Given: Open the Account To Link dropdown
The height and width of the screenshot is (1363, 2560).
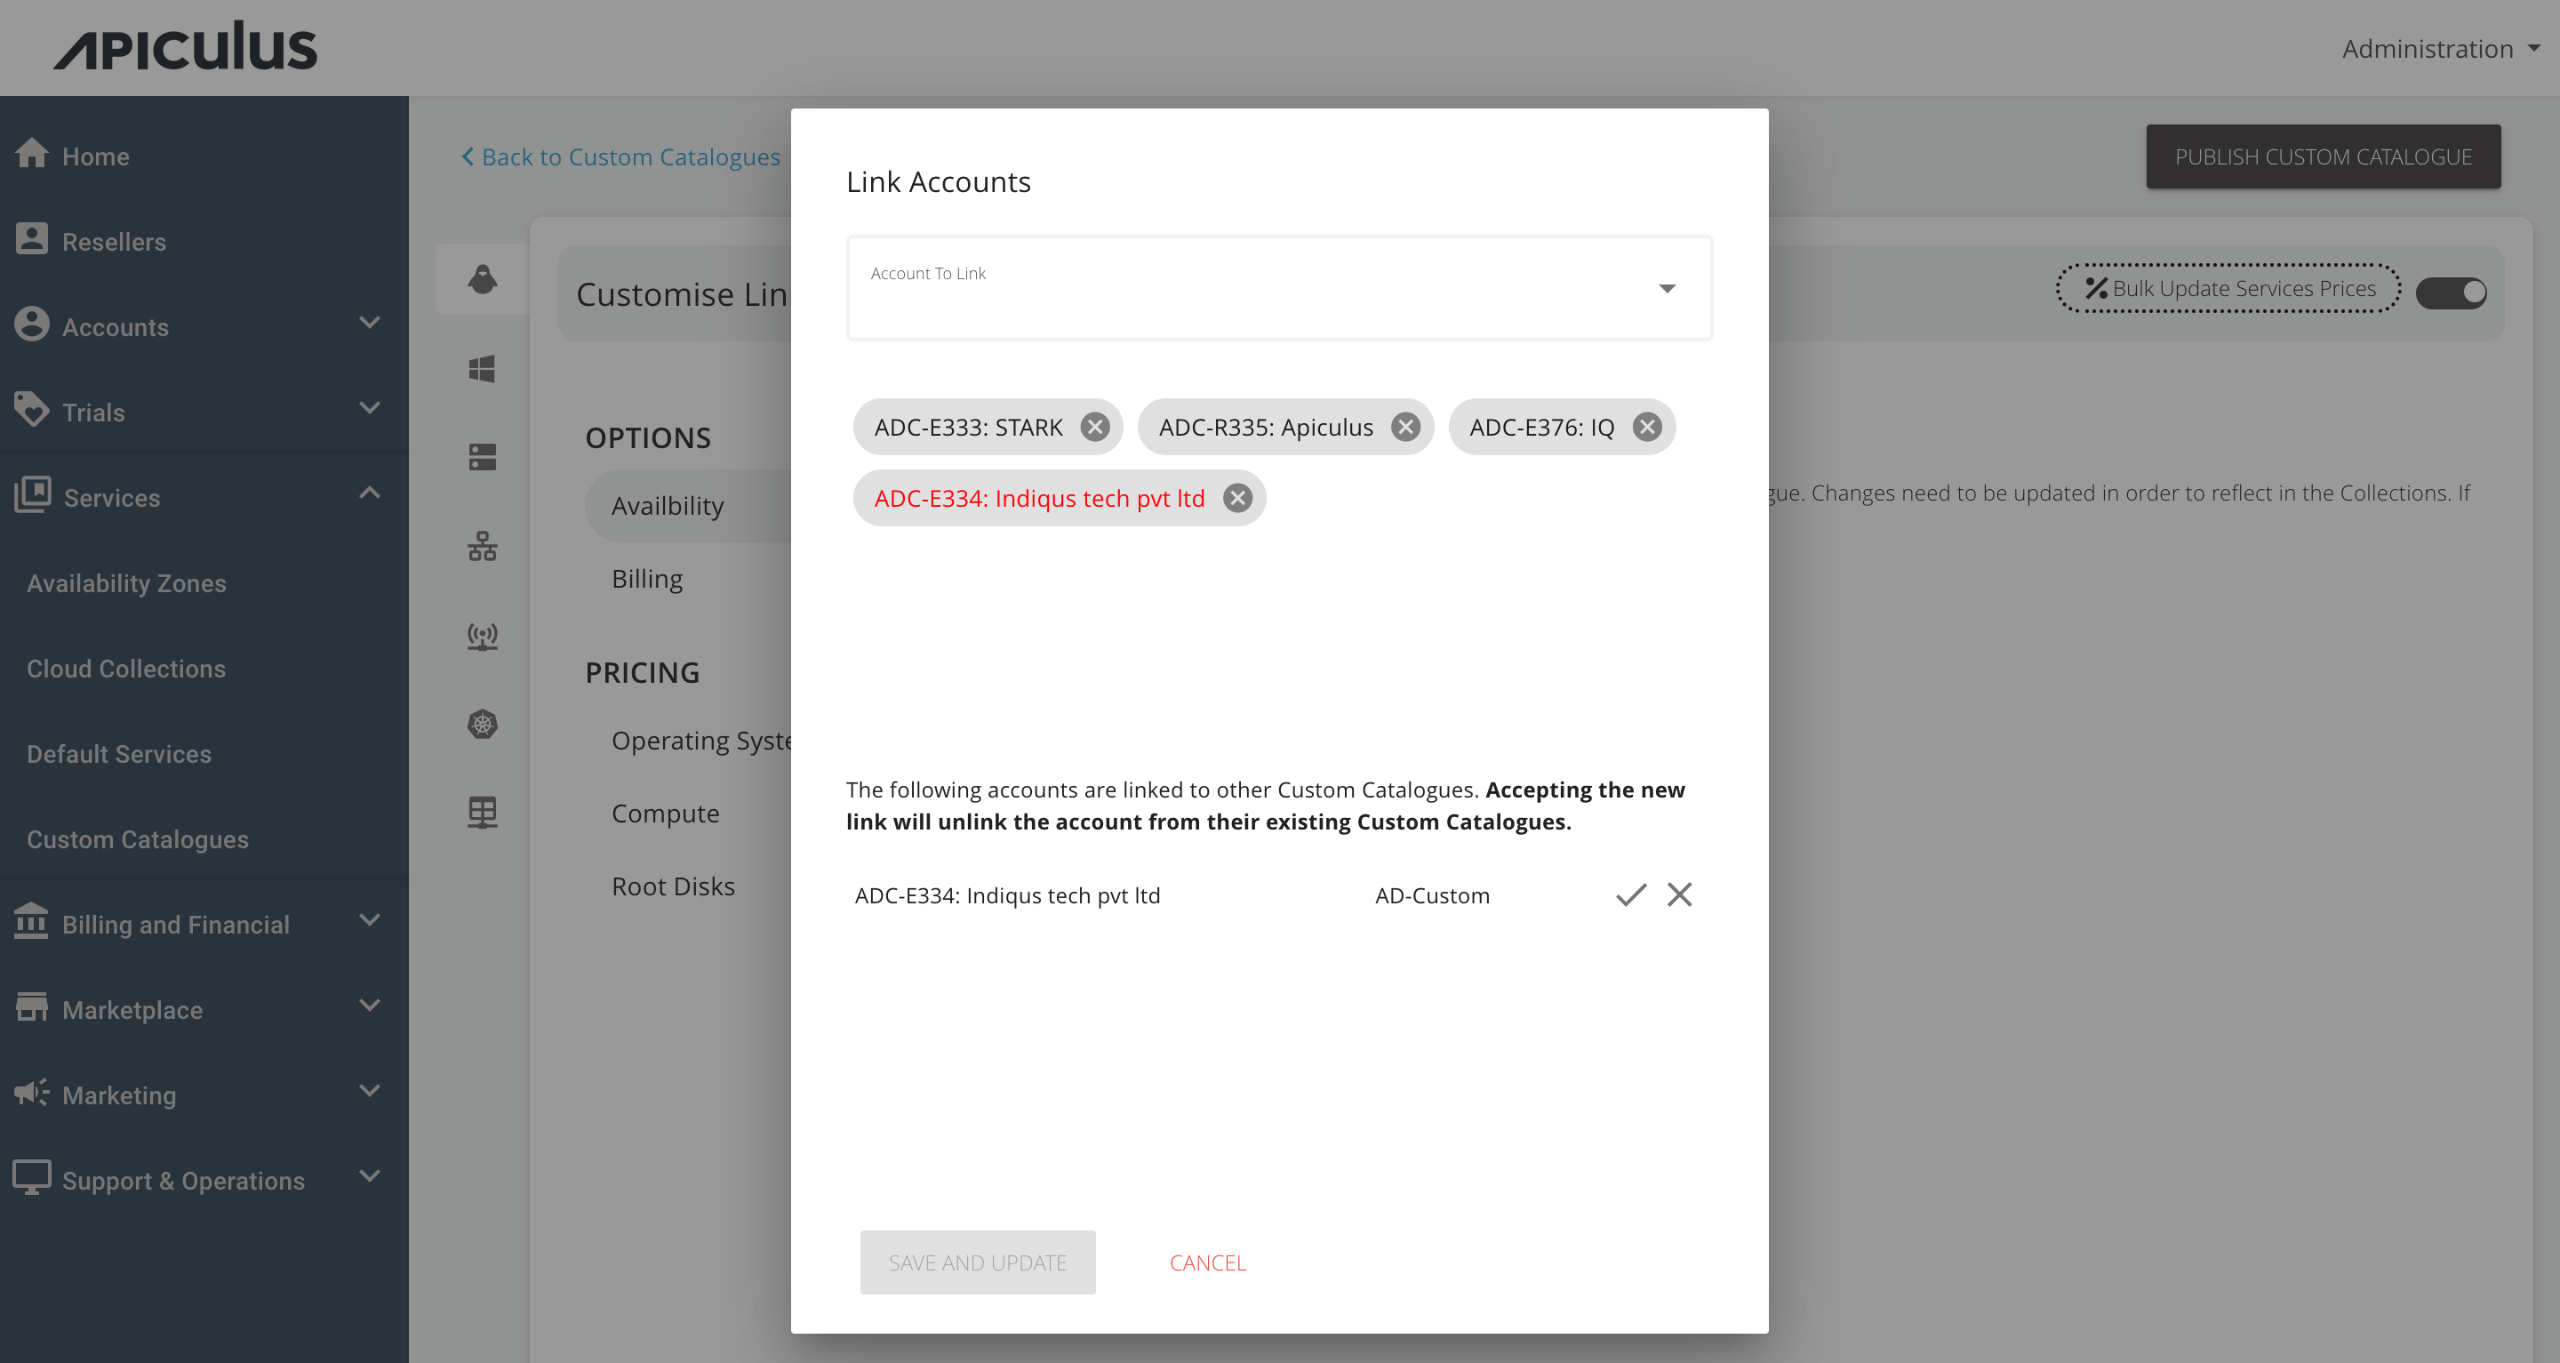Looking at the screenshot, I should tap(1668, 287).
